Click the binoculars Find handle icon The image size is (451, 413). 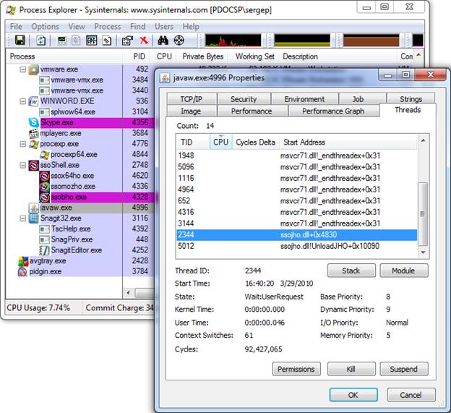coord(163,41)
